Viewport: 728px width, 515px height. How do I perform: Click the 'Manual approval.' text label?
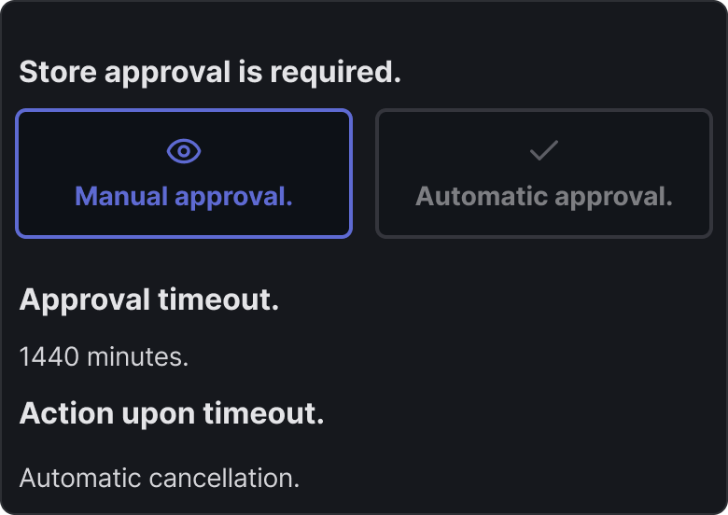(x=184, y=197)
